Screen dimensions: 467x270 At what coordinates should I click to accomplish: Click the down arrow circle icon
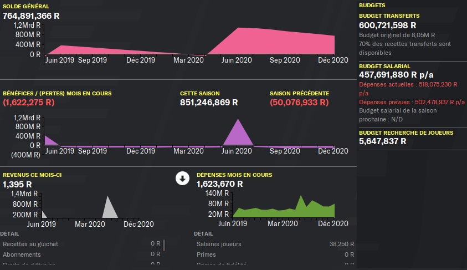pos(183,178)
